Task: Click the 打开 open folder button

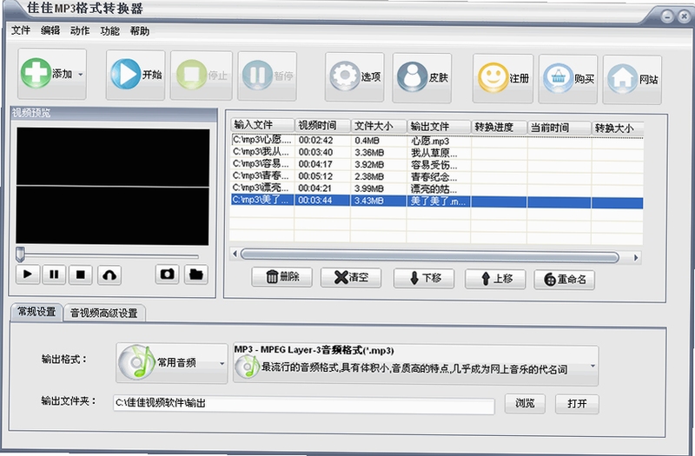Action: pos(577,404)
